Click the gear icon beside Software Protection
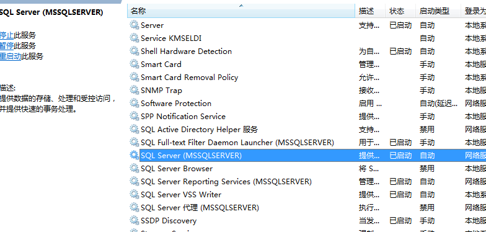Screen dimensions: 486x232 click(x=134, y=103)
